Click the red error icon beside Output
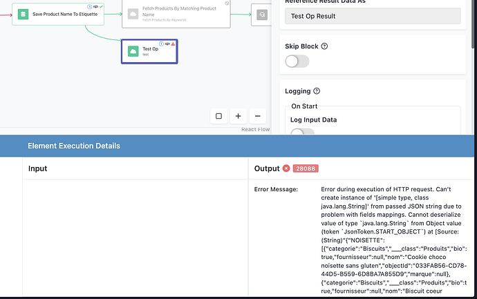Screen dimensions: 477x299 [286, 168]
